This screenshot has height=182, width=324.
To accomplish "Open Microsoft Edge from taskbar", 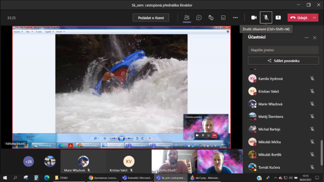I will tap(47, 178).
